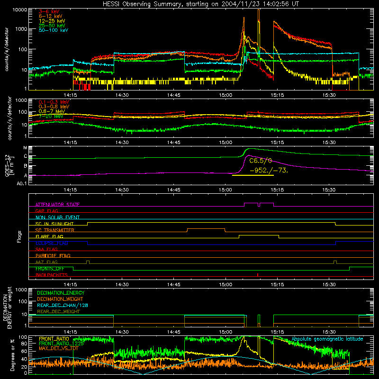
Task: Click the FRONT_RATIO_1225 legend label
Action: point(62,343)
